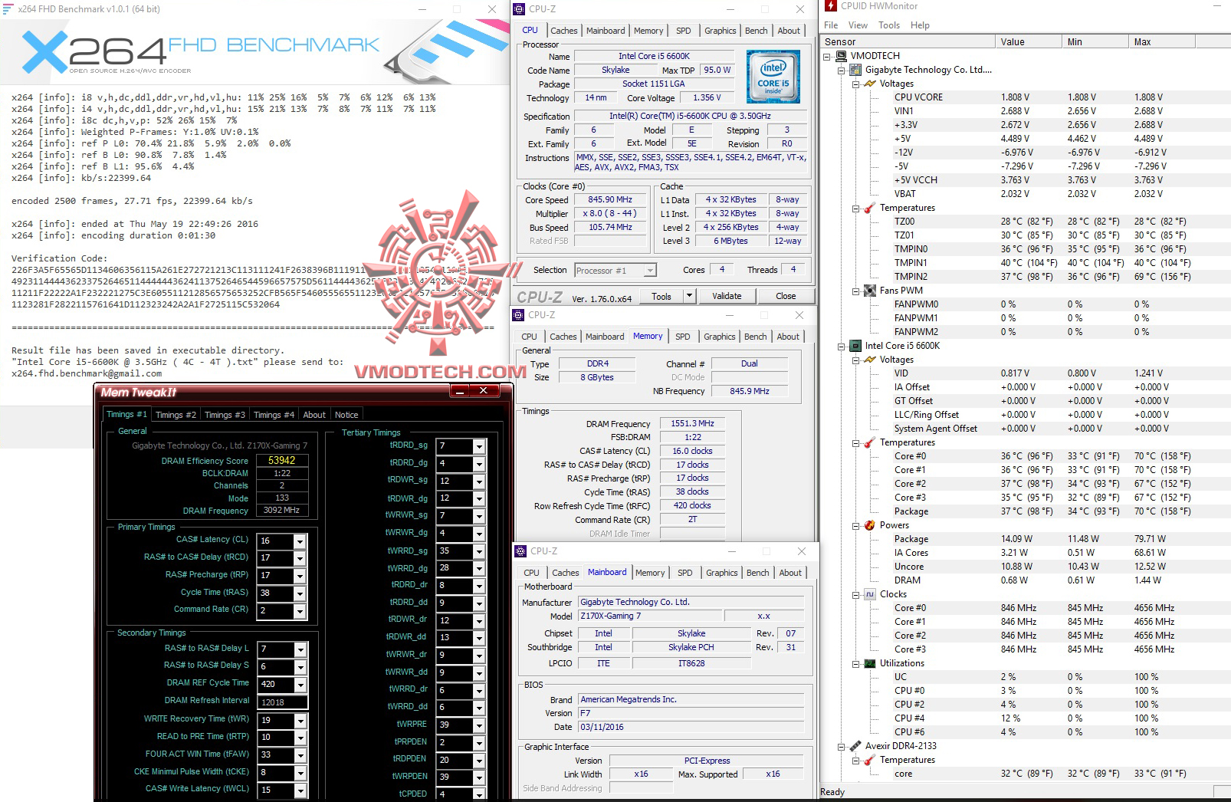
Task: Switch to Timings #4 tab in Mem TweakIt
Action: [x=274, y=415]
